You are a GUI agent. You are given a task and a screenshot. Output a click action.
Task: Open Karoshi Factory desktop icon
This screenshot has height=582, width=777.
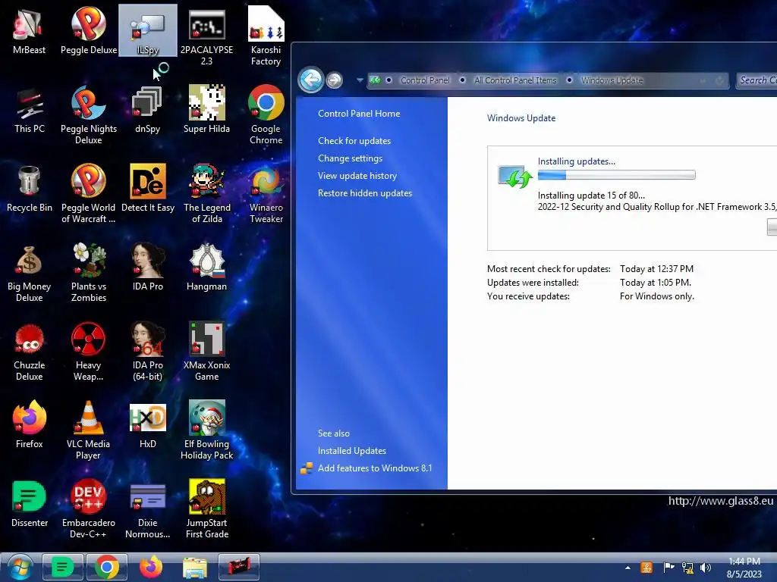coord(266,36)
